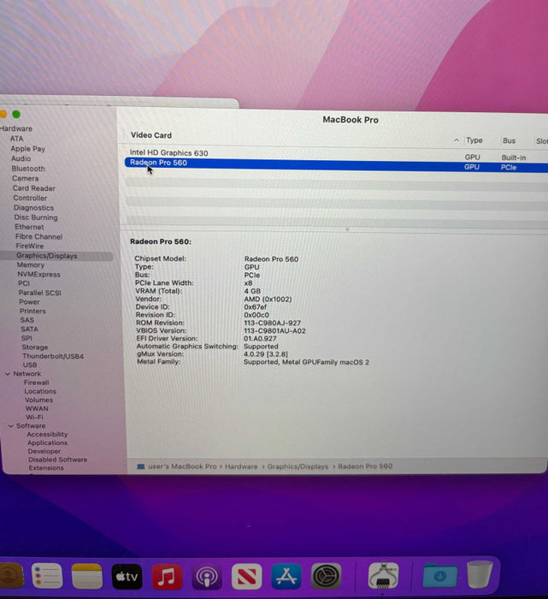Select Power in the sidebar
548x599 pixels.
29,302
